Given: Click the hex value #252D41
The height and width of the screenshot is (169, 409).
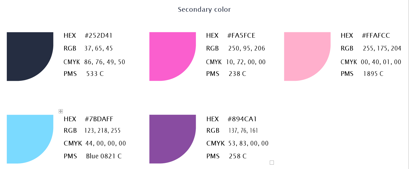Looking at the screenshot, I should 99,35.
